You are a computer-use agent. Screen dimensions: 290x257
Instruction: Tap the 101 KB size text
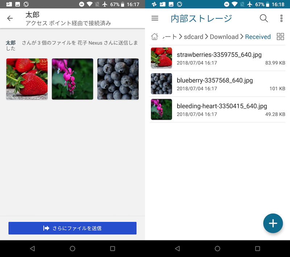[x=277, y=89]
